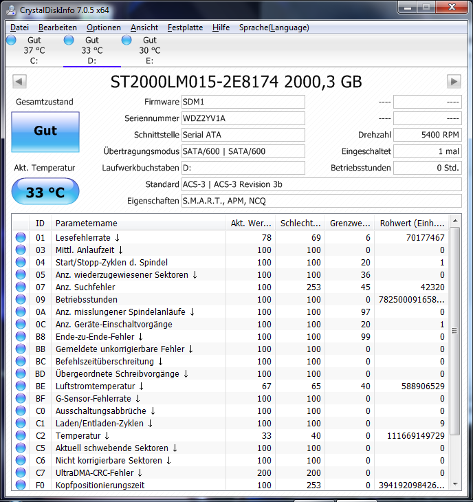Viewport: 473px width, 502px height.
Task: Click status orb of Ausschaltungsabbrüche row
Action: pos(21,411)
